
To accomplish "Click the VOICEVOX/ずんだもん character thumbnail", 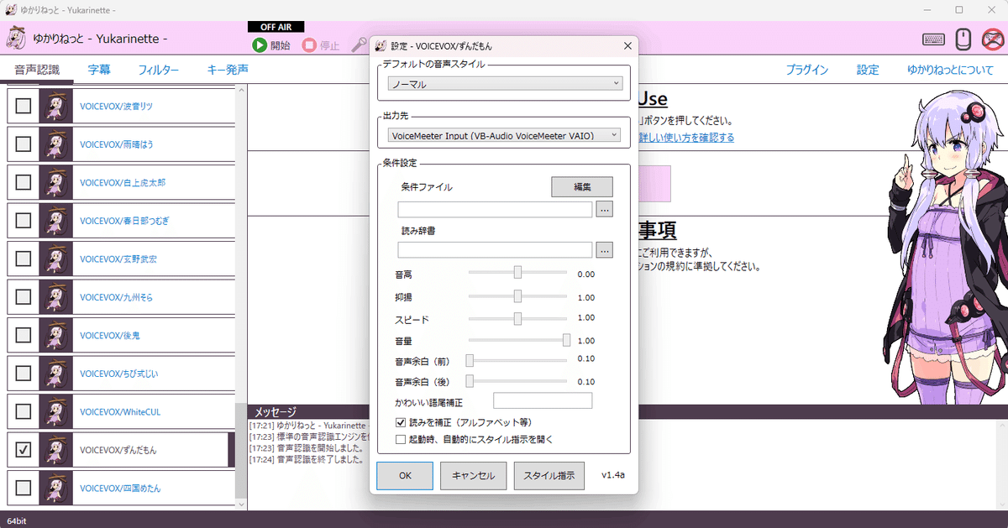I will click(56, 450).
